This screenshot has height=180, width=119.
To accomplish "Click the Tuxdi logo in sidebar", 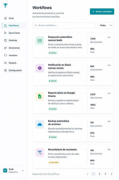I will click(x=5, y=5).
